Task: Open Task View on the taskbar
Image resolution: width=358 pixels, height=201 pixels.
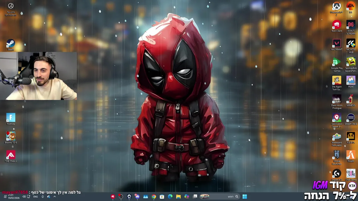Action: coord(195,197)
